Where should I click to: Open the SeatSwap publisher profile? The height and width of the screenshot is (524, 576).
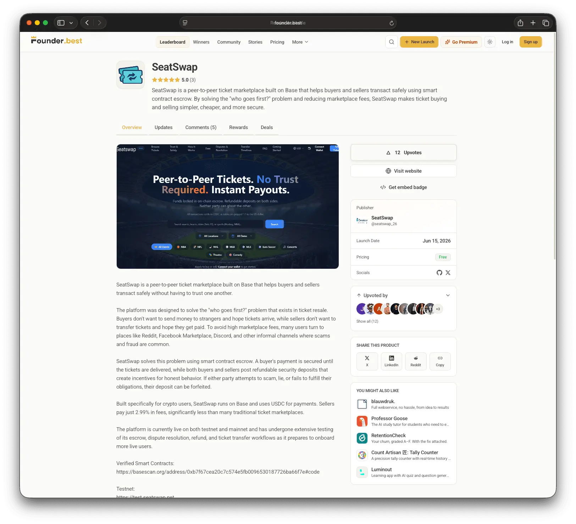[x=382, y=218]
